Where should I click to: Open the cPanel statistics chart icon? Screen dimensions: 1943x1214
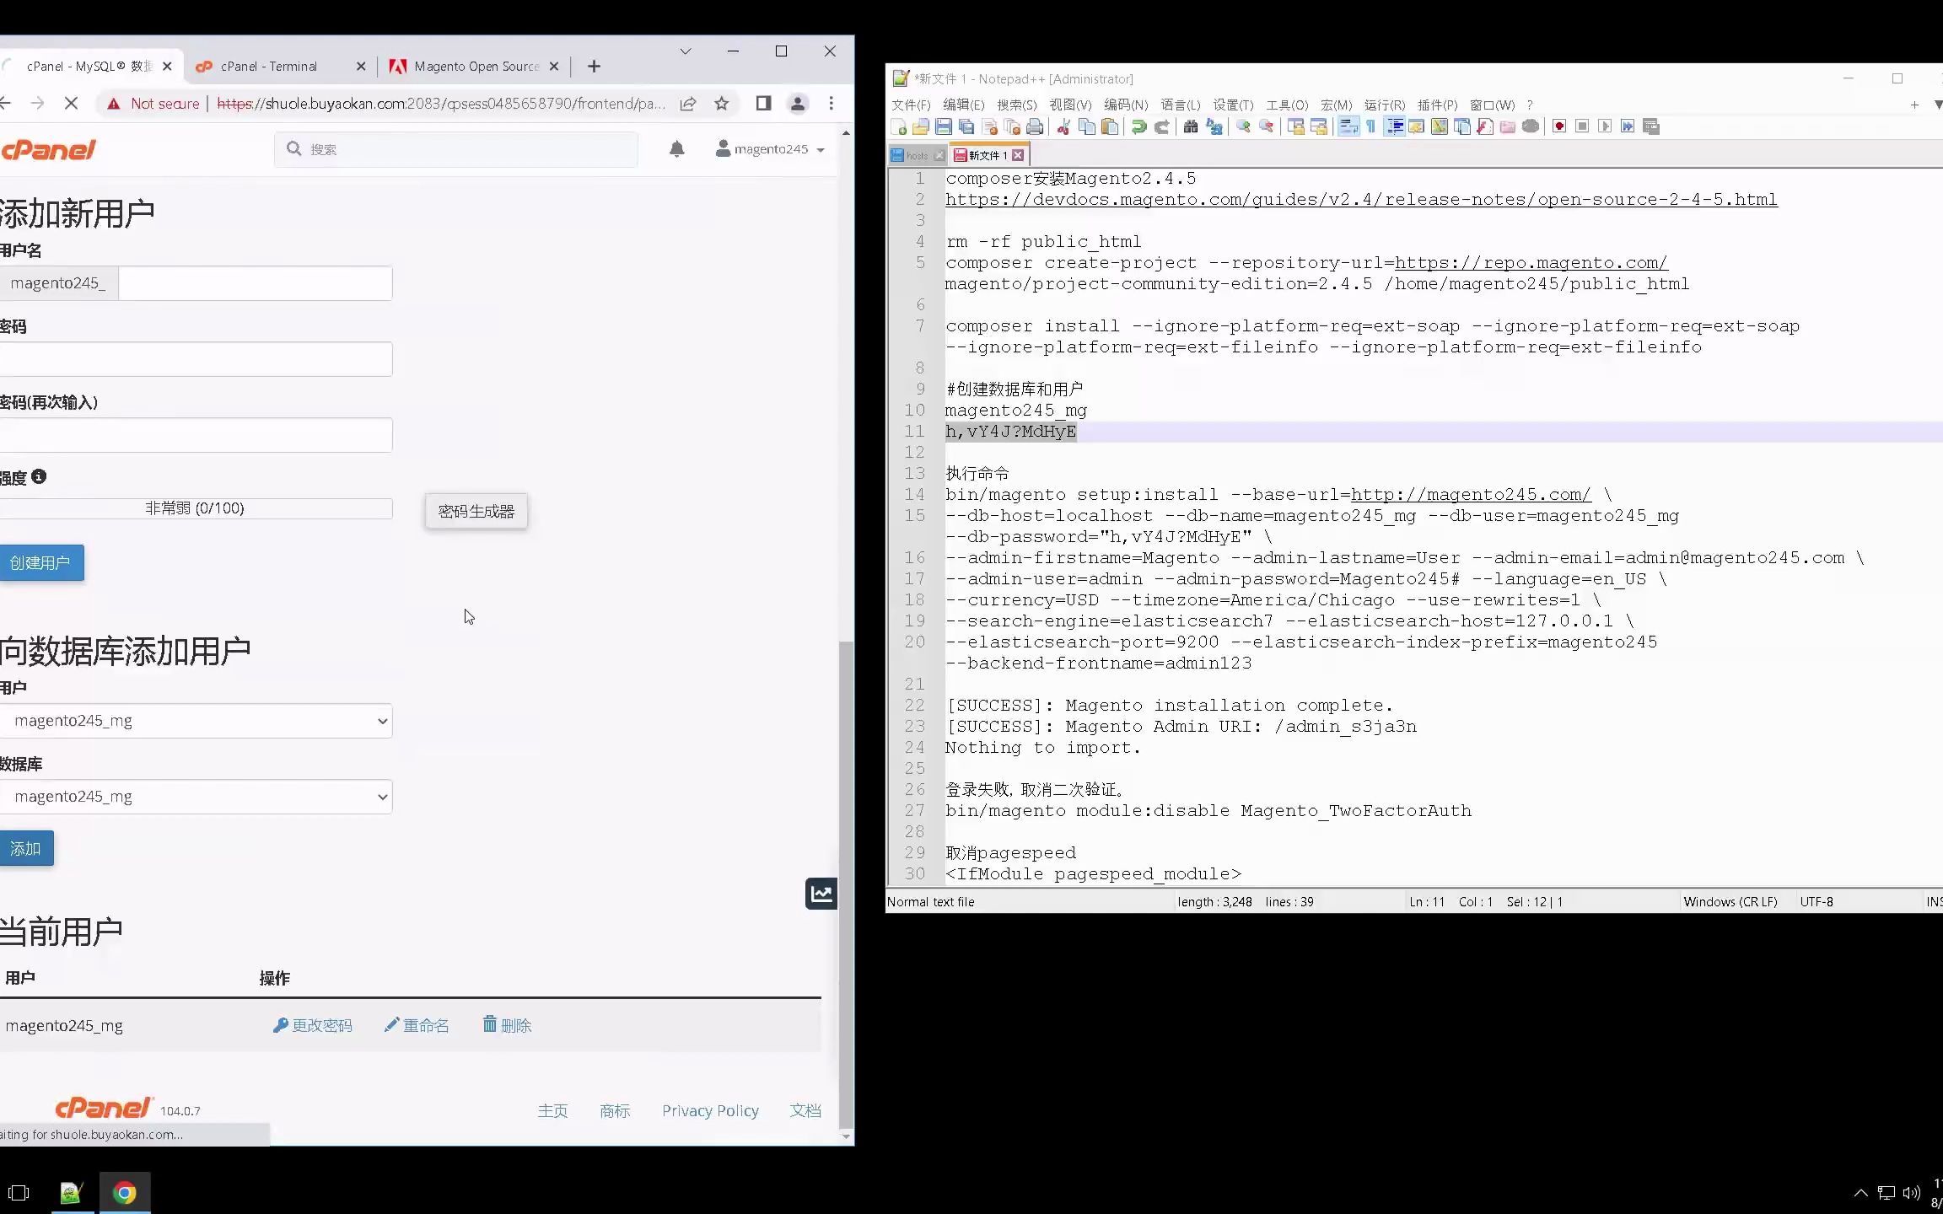tap(821, 894)
